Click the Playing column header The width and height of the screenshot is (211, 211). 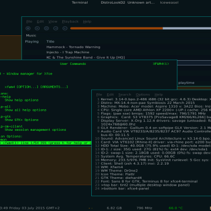(32, 42)
